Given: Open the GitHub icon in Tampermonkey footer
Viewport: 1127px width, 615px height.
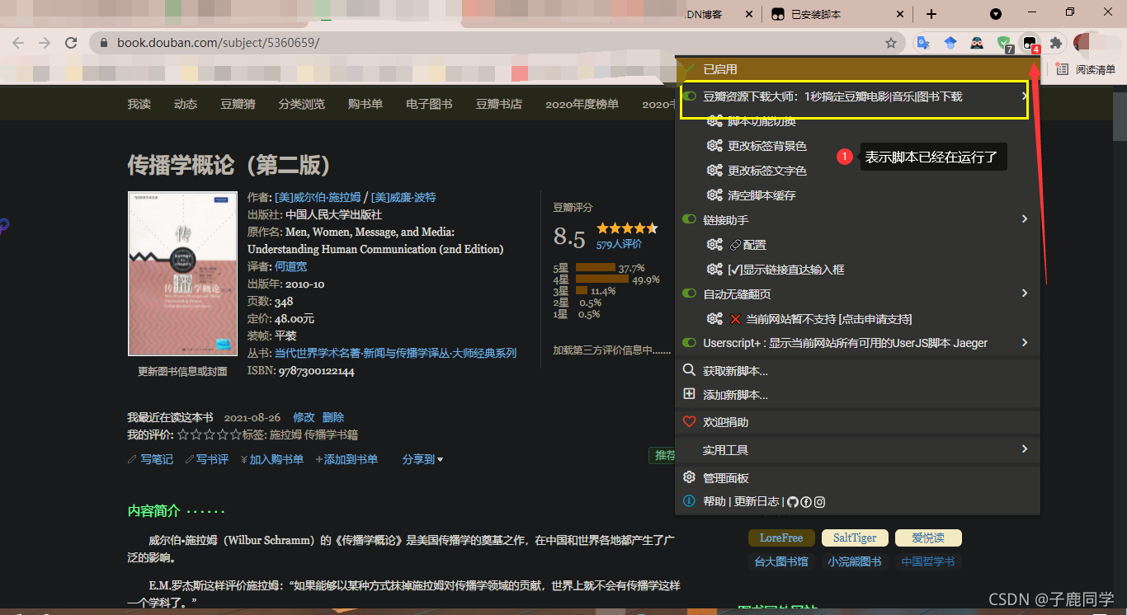Looking at the screenshot, I should tap(793, 502).
